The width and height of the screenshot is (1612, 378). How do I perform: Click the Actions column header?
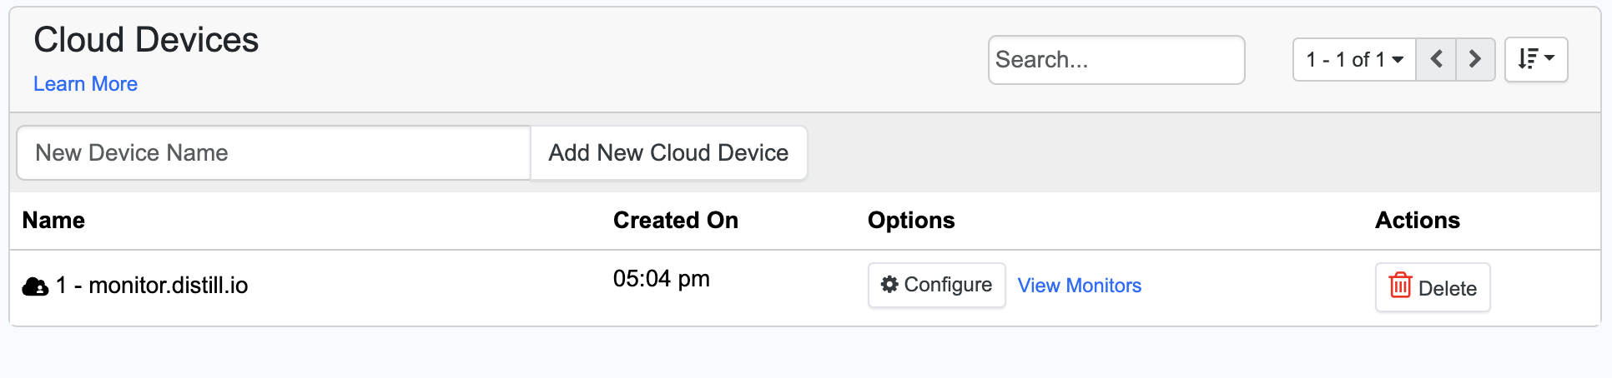[1417, 221]
